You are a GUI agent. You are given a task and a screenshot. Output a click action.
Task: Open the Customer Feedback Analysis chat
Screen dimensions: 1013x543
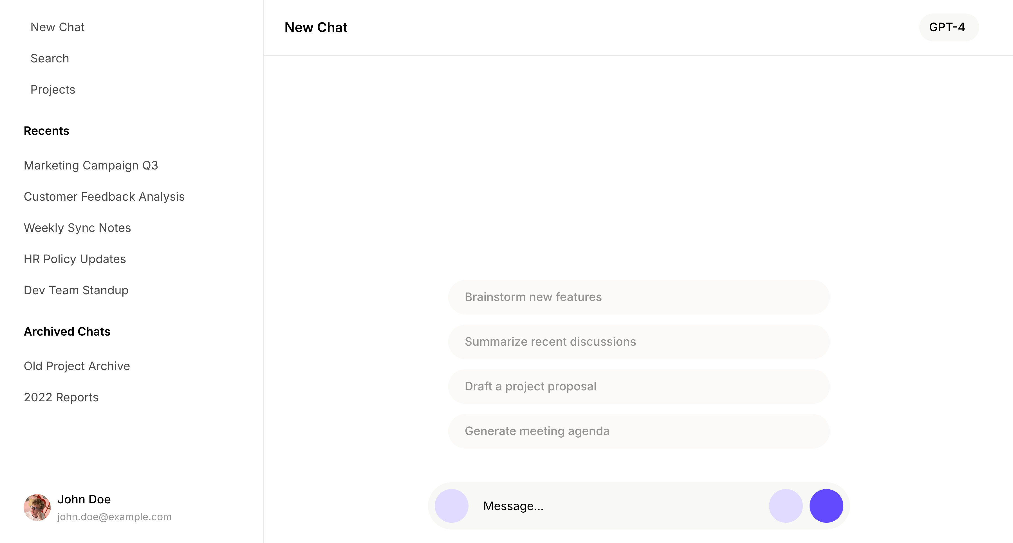pyautogui.click(x=104, y=196)
